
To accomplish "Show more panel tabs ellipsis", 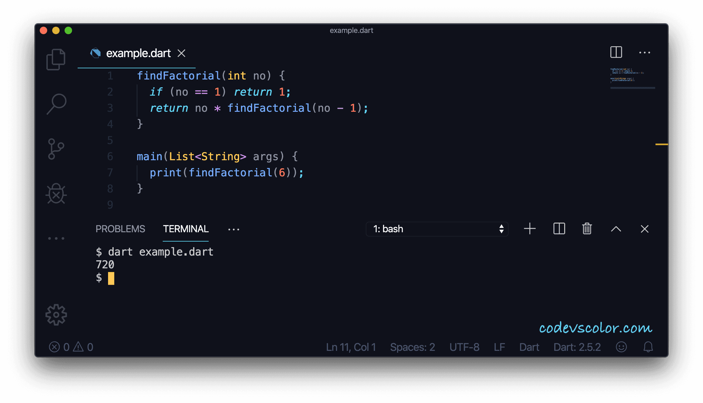I will coord(234,229).
